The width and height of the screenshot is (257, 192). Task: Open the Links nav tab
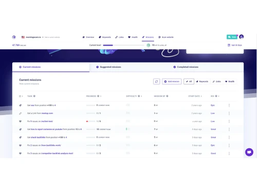point(119,37)
